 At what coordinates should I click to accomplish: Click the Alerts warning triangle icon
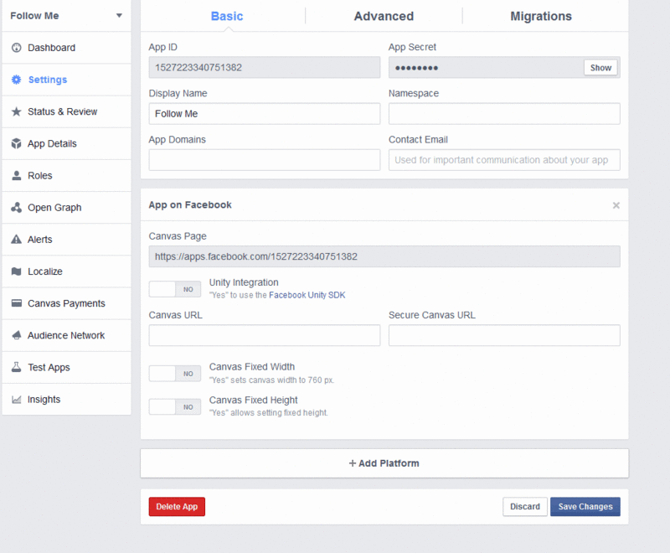(x=16, y=240)
